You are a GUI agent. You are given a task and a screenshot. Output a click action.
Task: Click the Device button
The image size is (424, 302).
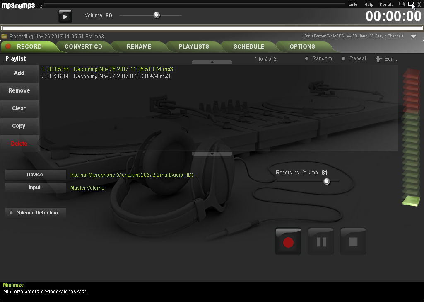(x=36, y=175)
